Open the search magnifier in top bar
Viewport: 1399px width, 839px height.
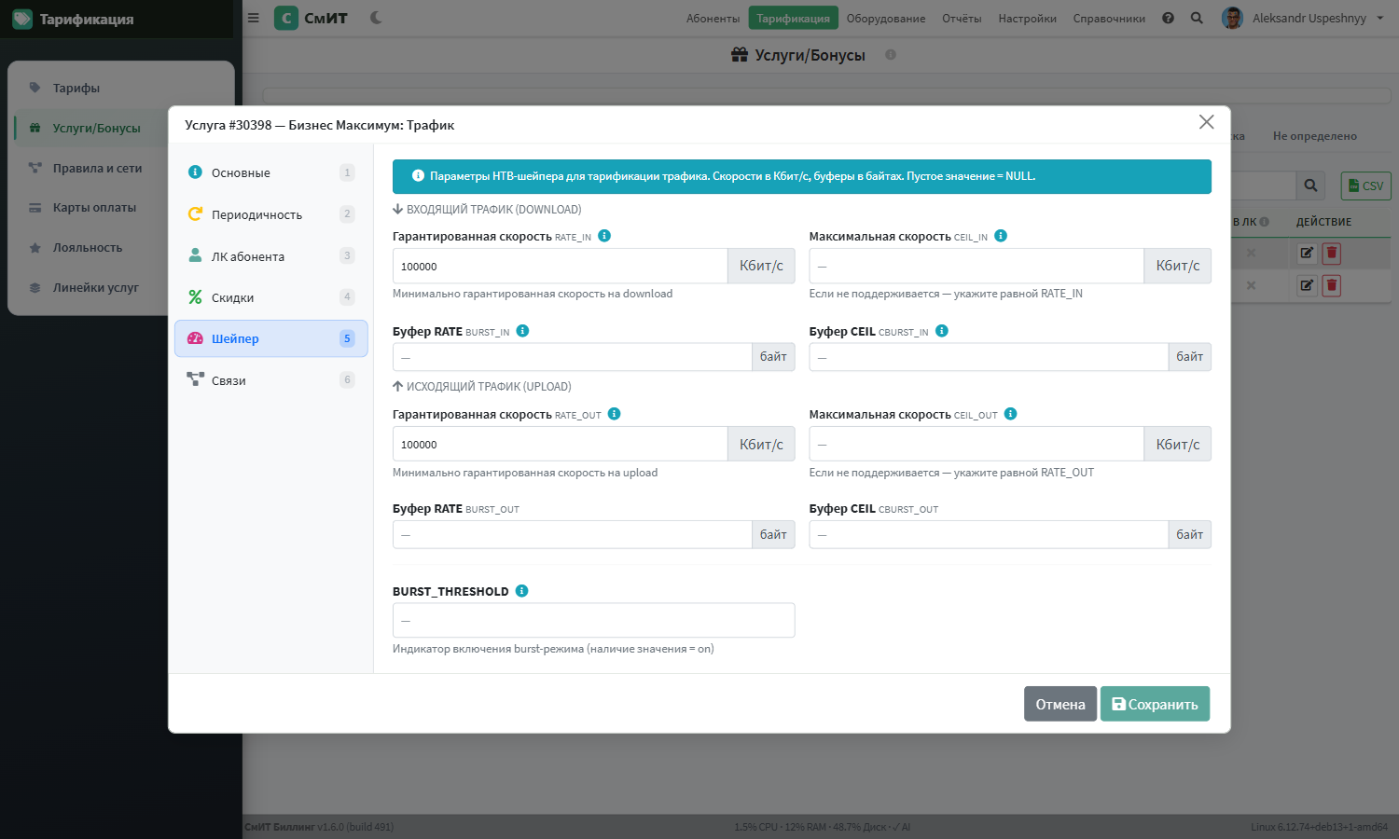point(1197,18)
